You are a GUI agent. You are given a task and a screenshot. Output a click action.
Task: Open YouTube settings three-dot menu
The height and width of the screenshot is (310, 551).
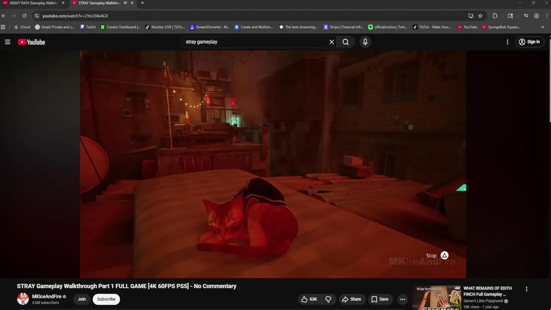[508, 42]
